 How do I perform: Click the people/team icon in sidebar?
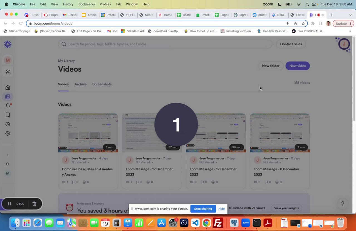pos(8,72)
